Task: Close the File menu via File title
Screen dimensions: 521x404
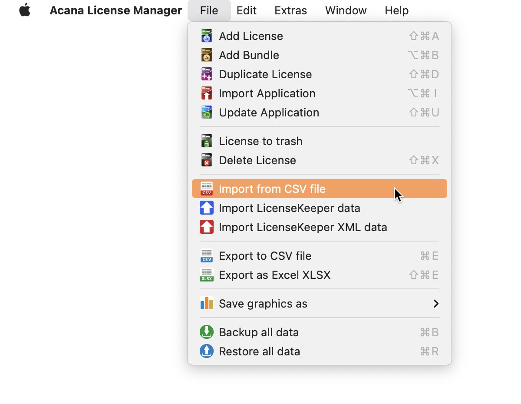Action: 209,10
